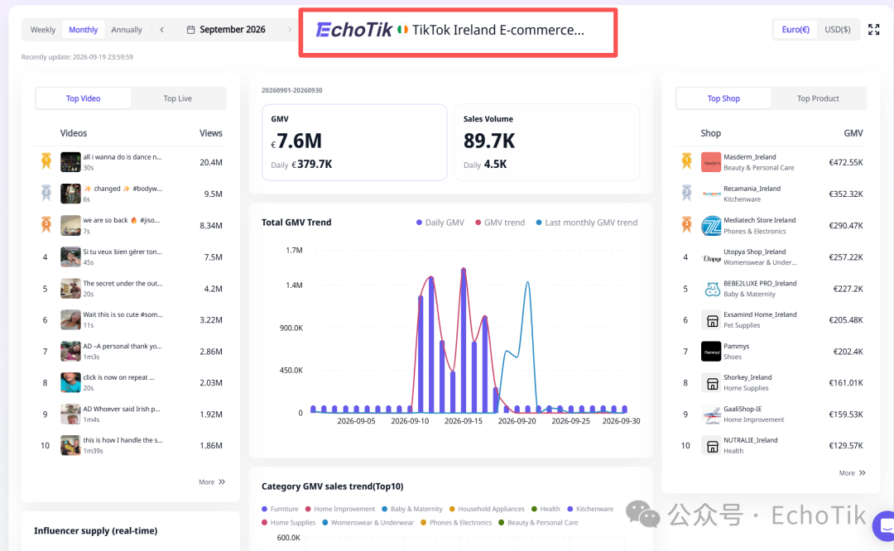The image size is (894, 551).
Task: Toggle Home Supplies category legend
Action: (289, 523)
